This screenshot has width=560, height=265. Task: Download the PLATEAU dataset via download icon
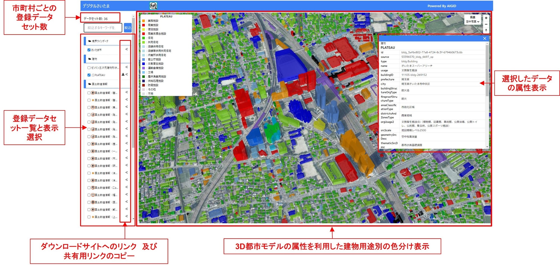coord(123,74)
